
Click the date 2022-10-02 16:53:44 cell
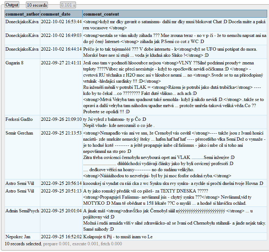(x=61, y=22)
